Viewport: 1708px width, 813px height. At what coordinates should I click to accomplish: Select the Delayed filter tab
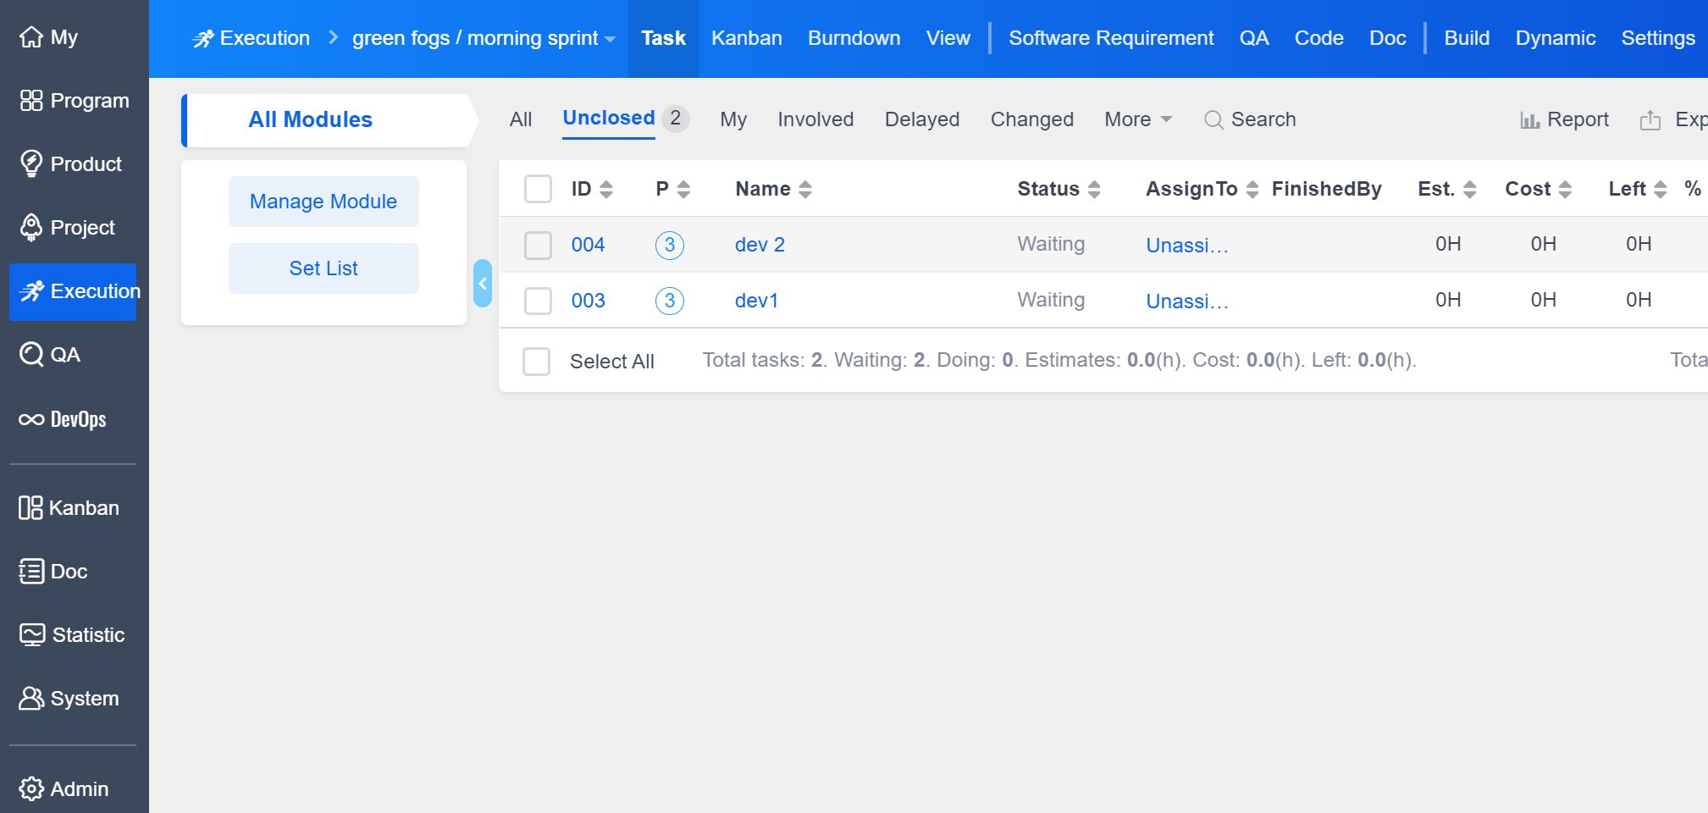coord(921,119)
